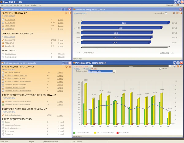Click the left arrow of year 2009 selector

92,66
